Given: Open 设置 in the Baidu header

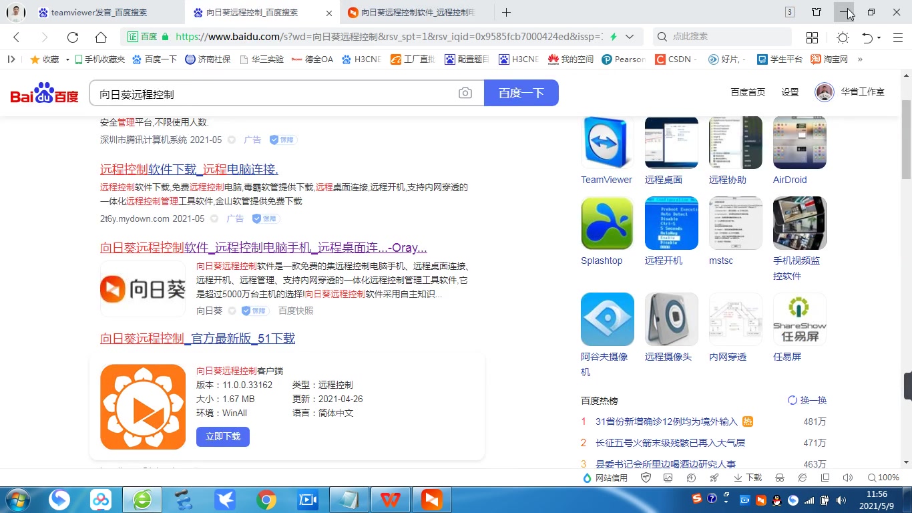Looking at the screenshot, I should pyautogui.click(x=790, y=92).
